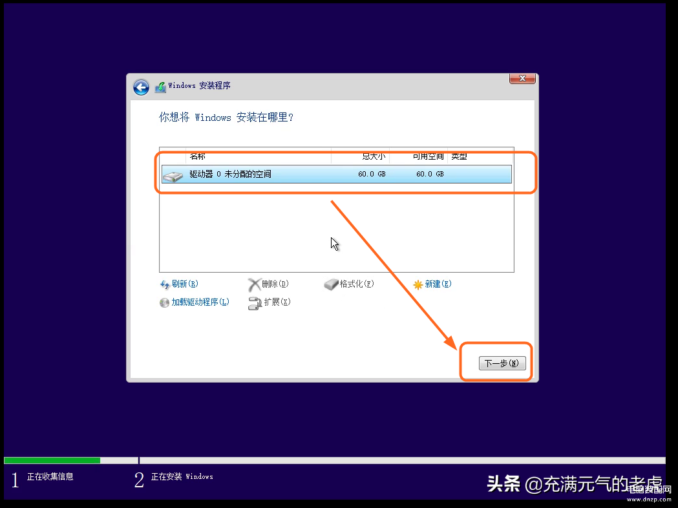Image resolution: width=678 pixels, height=508 pixels.
Task: Go back with the blue arrow button
Action: [x=141, y=87]
